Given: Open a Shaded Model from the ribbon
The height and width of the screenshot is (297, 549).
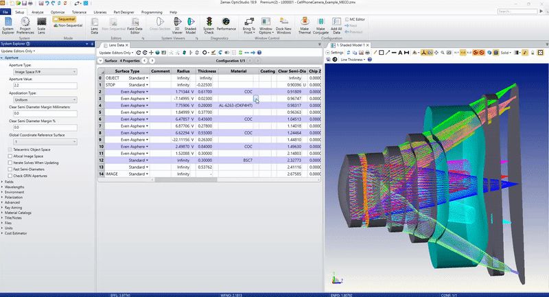Looking at the screenshot, I should click(x=191, y=26).
